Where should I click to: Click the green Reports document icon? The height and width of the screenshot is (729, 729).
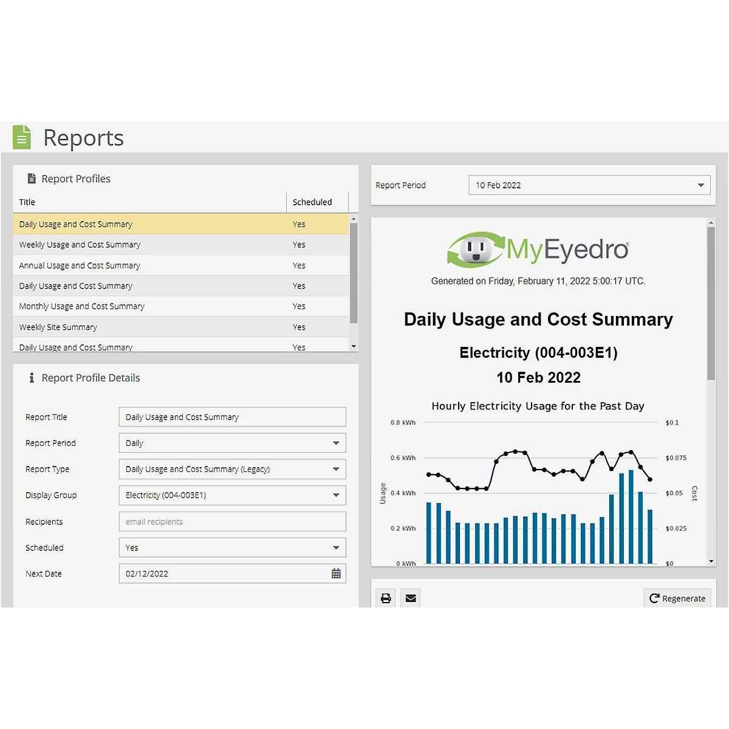(x=22, y=137)
